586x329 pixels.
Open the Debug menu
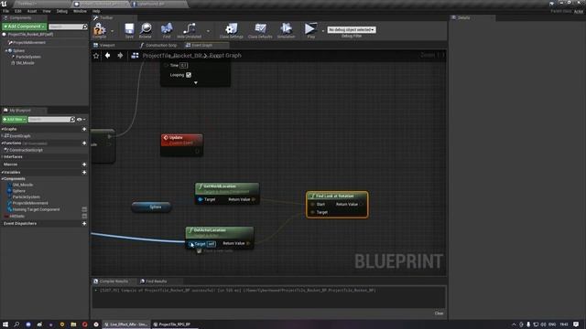tap(62, 11)
